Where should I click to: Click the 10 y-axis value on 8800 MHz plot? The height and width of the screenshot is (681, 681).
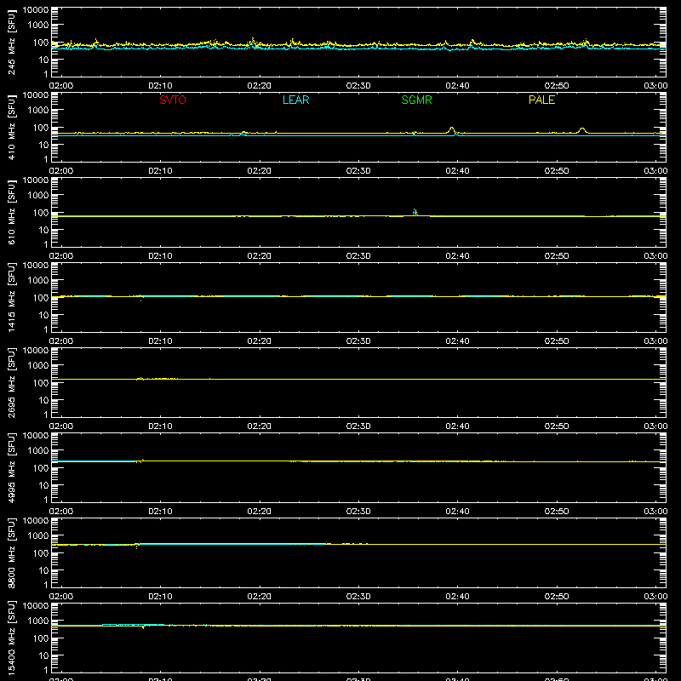(43, 570)
